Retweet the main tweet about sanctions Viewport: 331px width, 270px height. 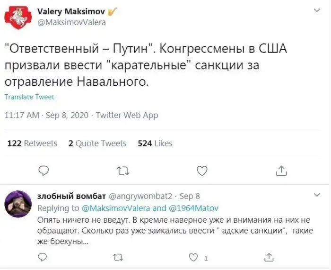[x=122, y=170]
